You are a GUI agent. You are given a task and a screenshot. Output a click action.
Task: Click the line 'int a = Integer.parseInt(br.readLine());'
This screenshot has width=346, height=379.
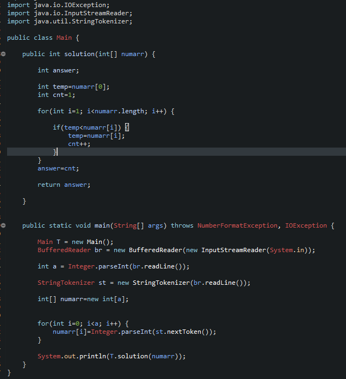click(114, 267)
